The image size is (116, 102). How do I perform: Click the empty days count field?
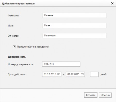pyautogui.click(x=94, y=74)
